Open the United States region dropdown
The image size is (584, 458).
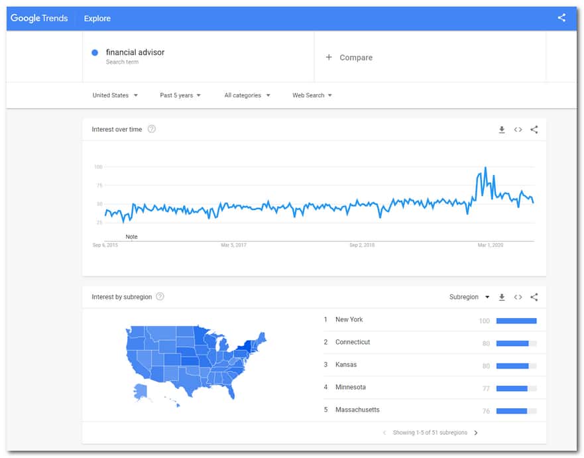pyautogui.click(x=115, y=95)
